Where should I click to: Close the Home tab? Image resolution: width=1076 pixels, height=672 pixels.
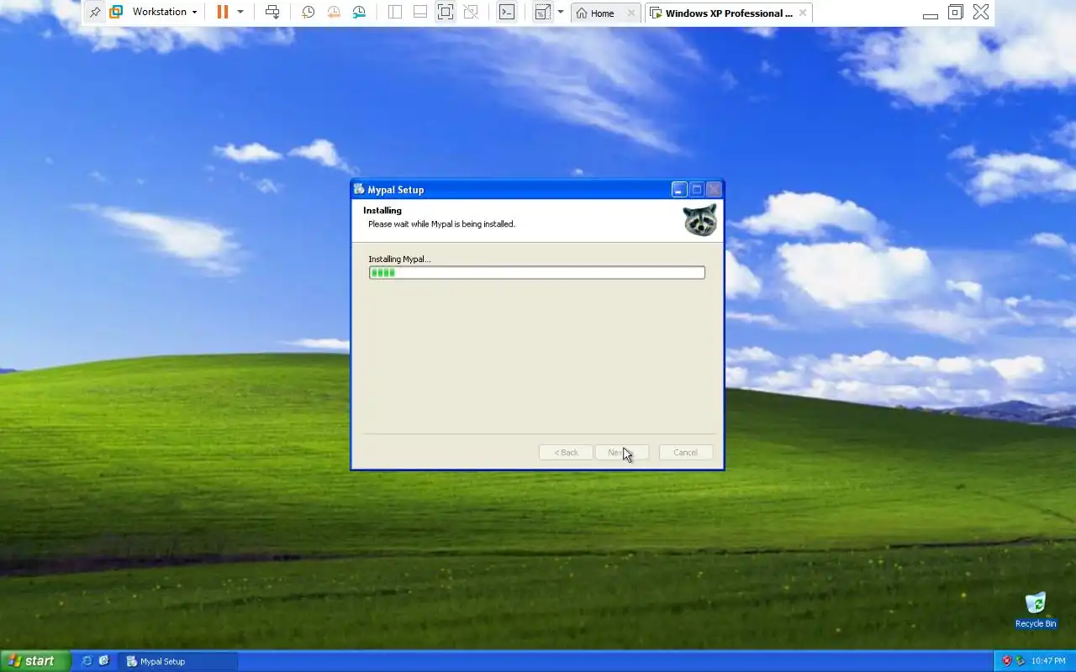coord(631,13)
